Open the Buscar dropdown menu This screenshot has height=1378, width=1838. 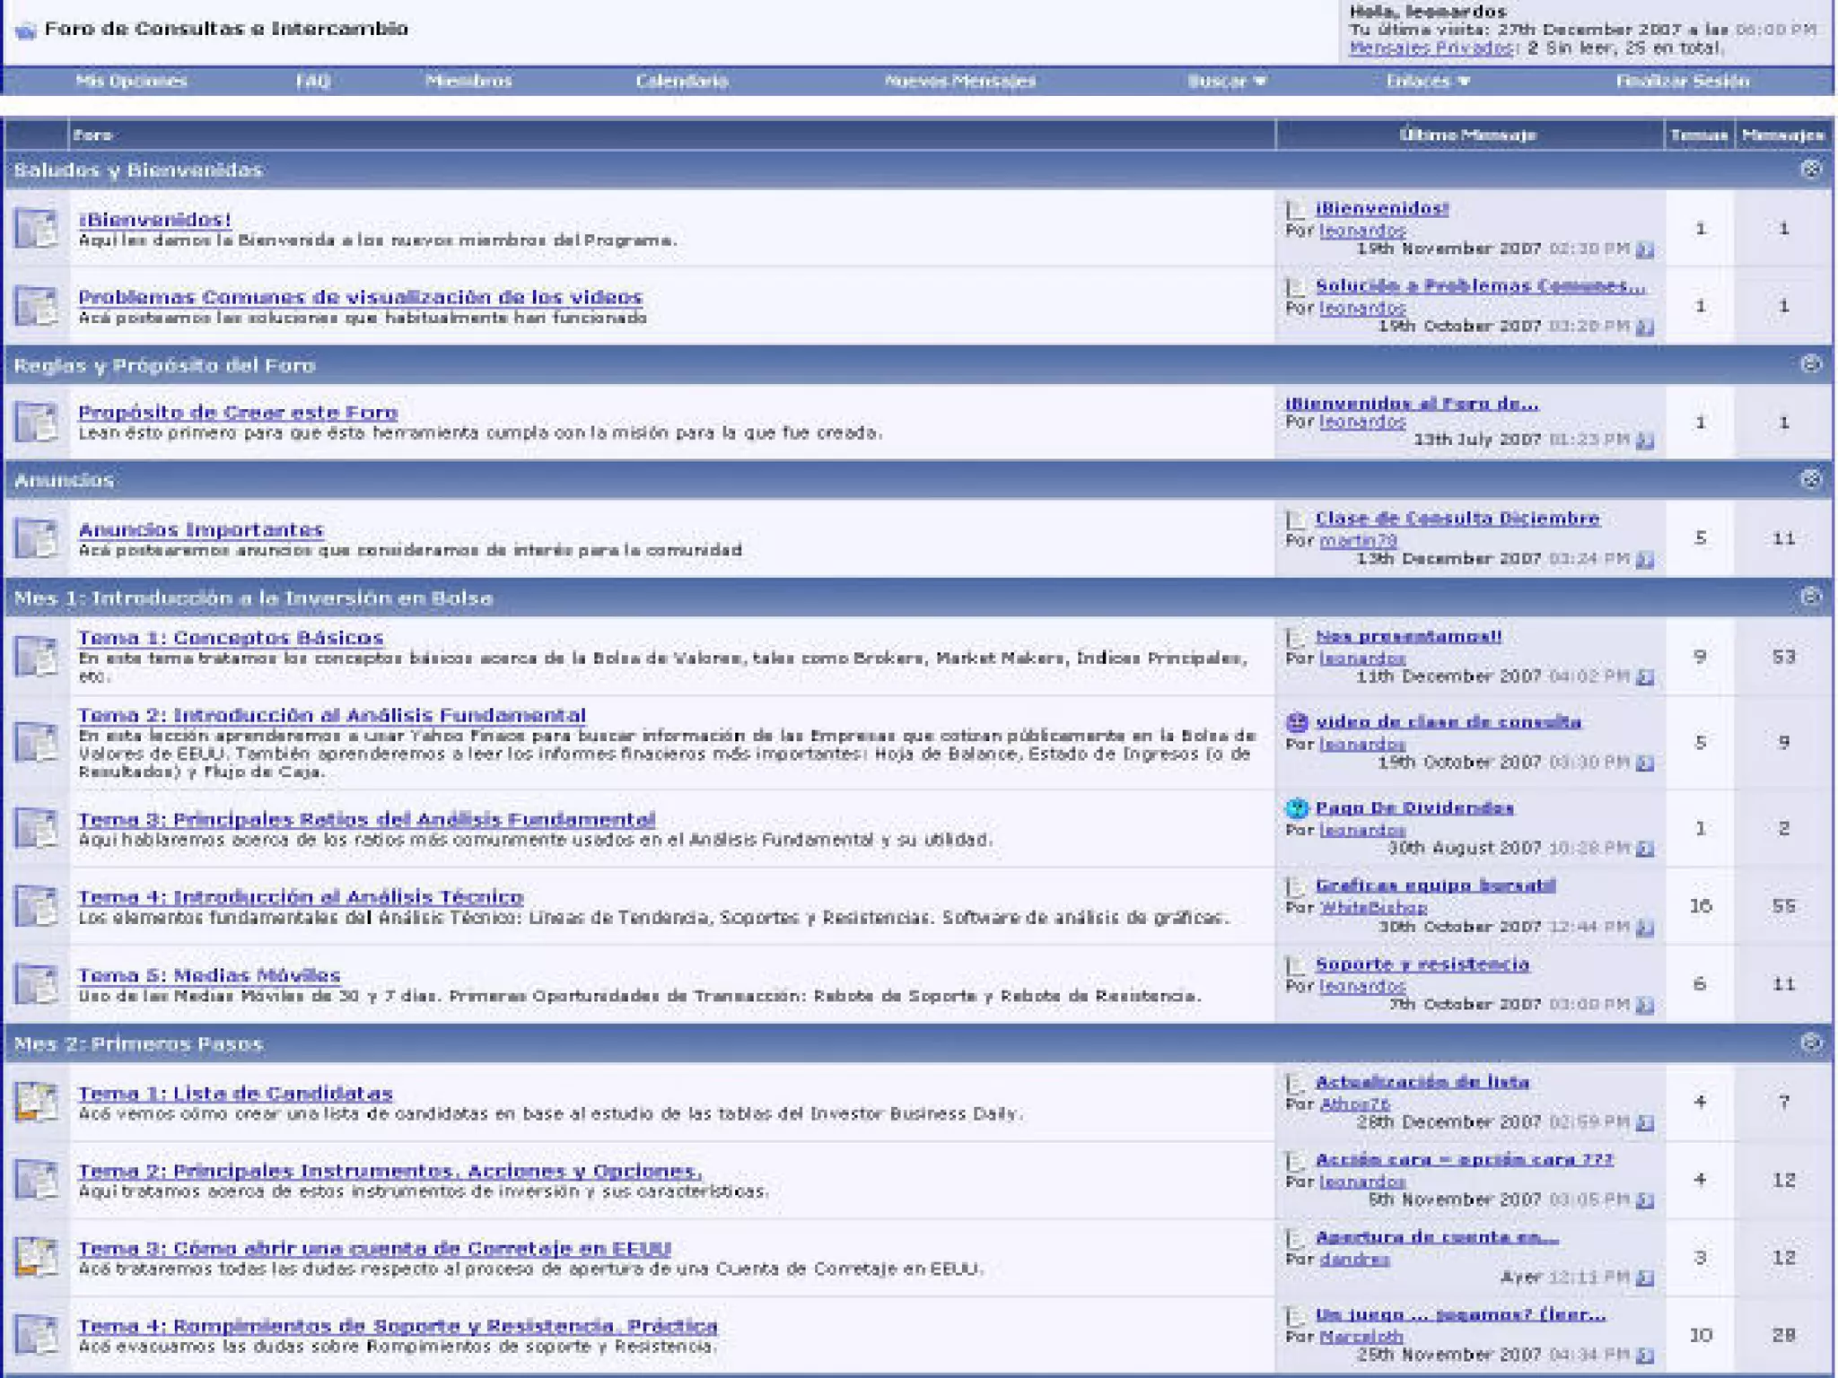(x=1226, y=81)
